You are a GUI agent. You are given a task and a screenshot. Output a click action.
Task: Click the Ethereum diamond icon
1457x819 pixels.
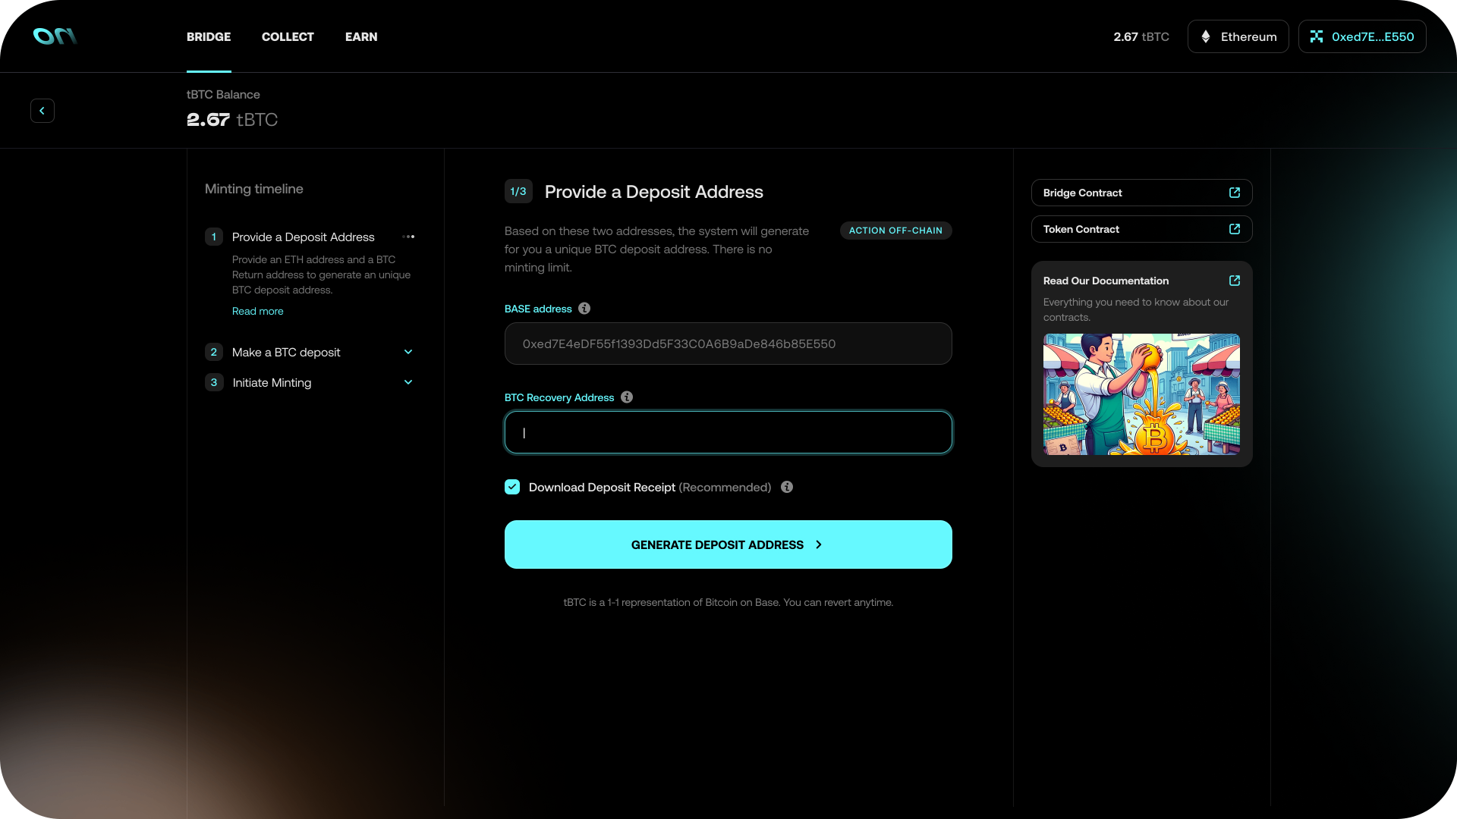(x=1206, y=36)
